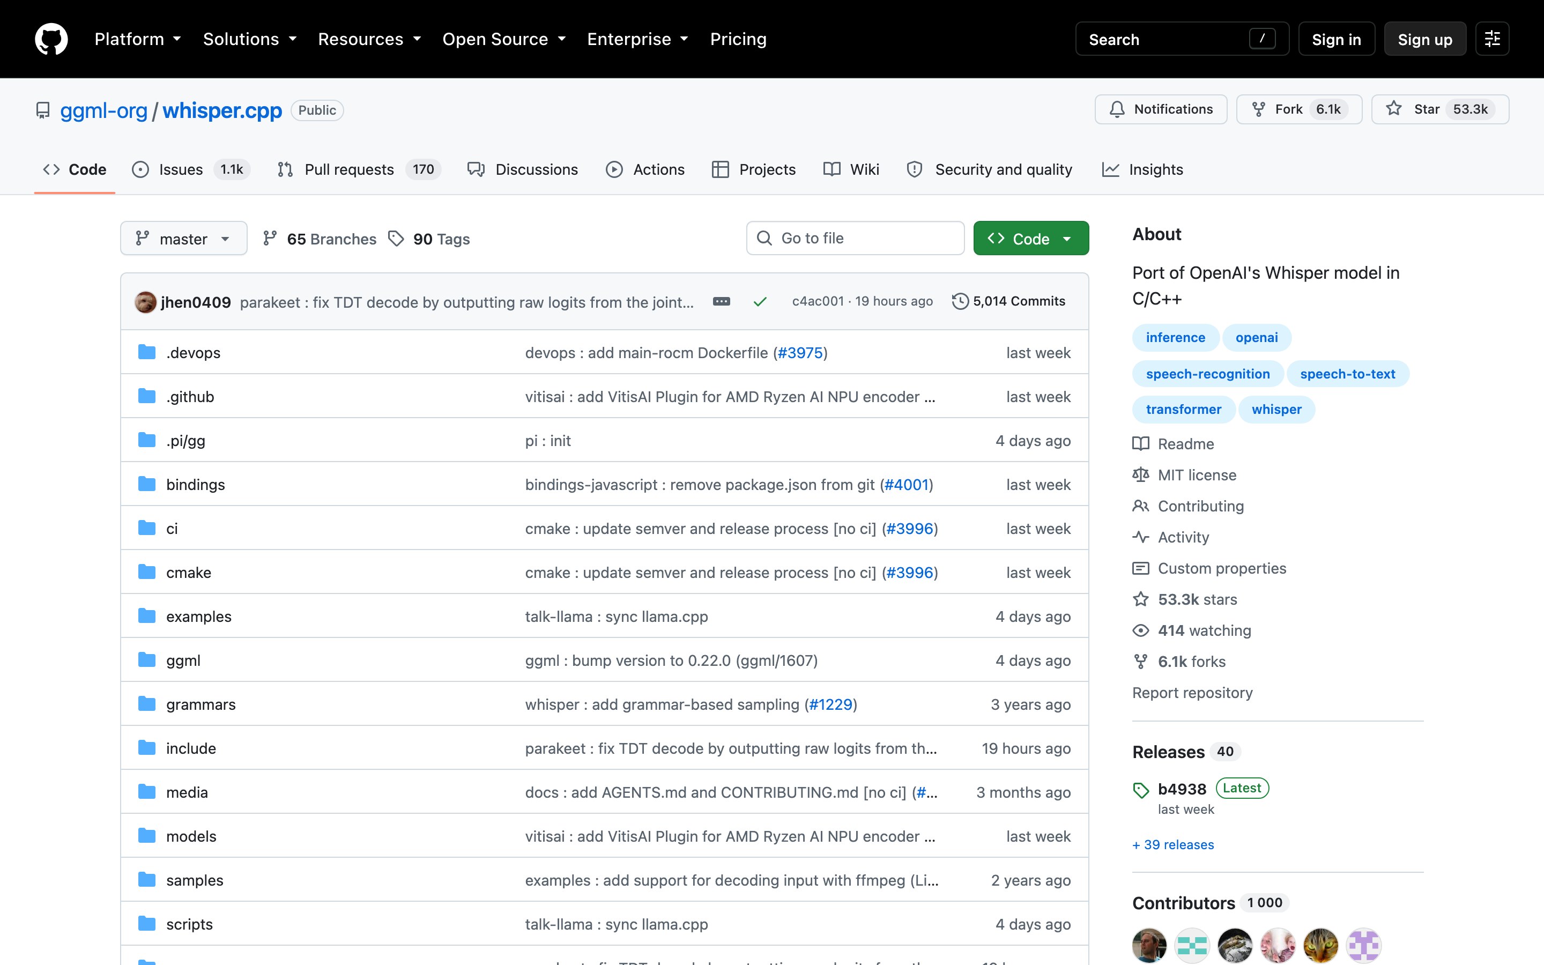The width and height of the screenshot is (1544, 965).
Task: Open the Wiki tab
Action: 851,169
